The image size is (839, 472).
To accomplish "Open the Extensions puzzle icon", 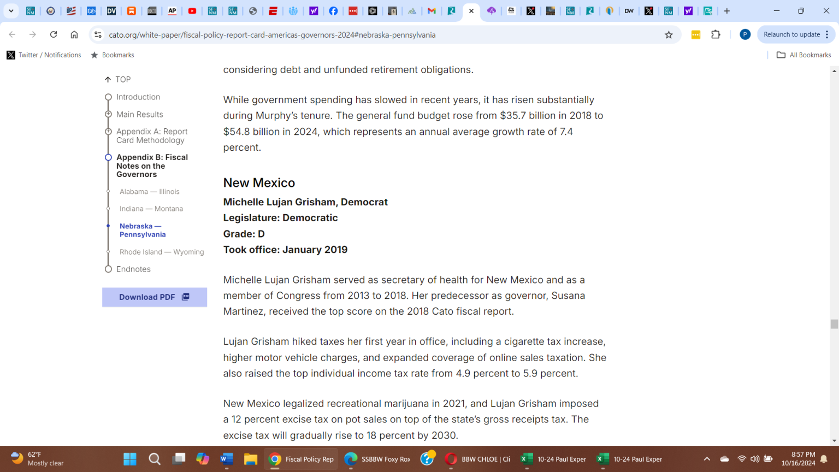I will pyautogui.click(x=716, y=34).
